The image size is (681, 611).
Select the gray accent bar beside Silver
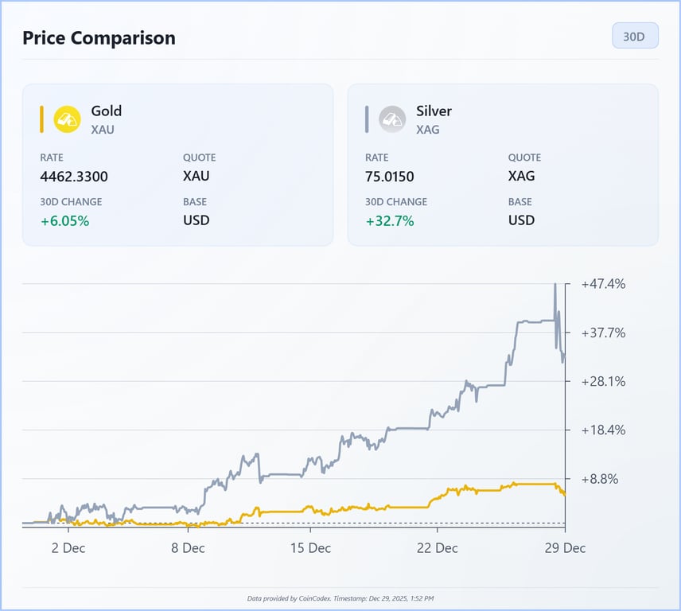click(366, 119)
